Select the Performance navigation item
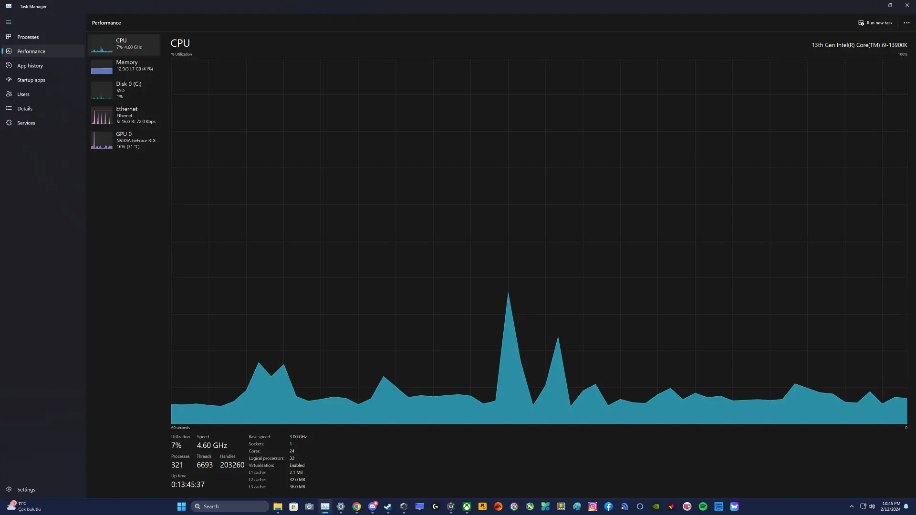This screenshot has height=515, width=916. tap(43, 51)
